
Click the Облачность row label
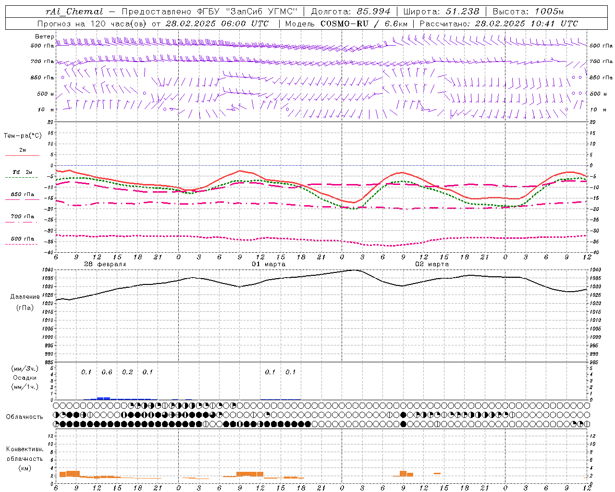[x=25, y=417]
